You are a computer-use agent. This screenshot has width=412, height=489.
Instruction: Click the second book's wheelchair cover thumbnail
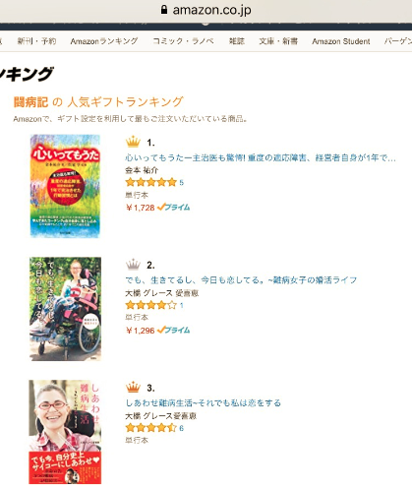[x=65, y=309]
